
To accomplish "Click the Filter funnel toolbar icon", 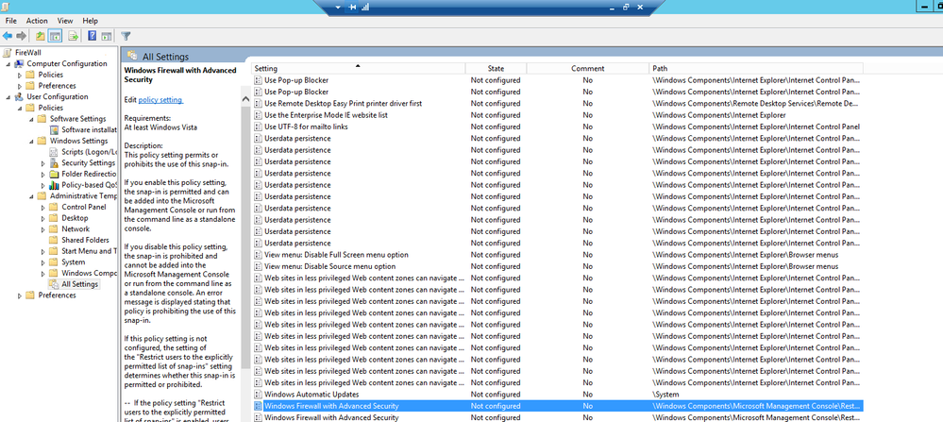I will click(126, 36).
